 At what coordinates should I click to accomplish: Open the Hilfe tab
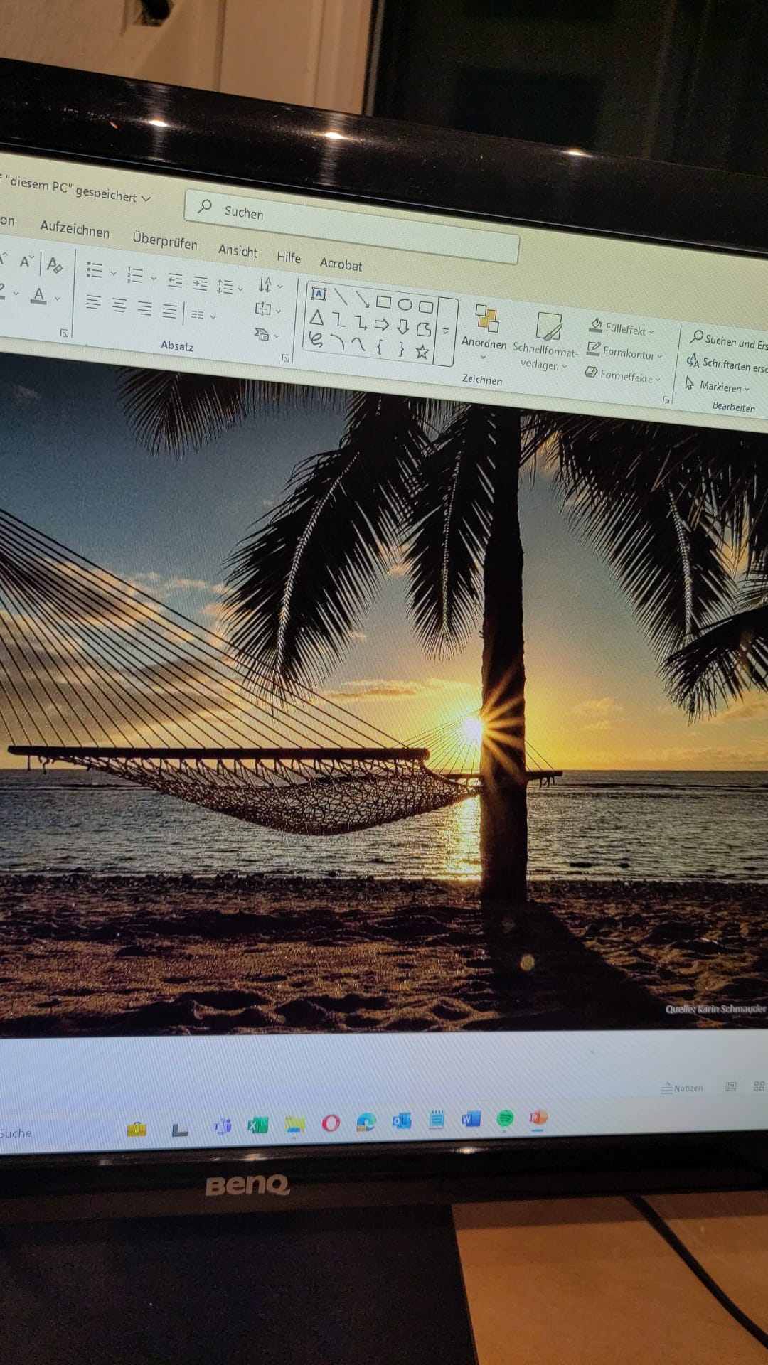tap(289, 257)
